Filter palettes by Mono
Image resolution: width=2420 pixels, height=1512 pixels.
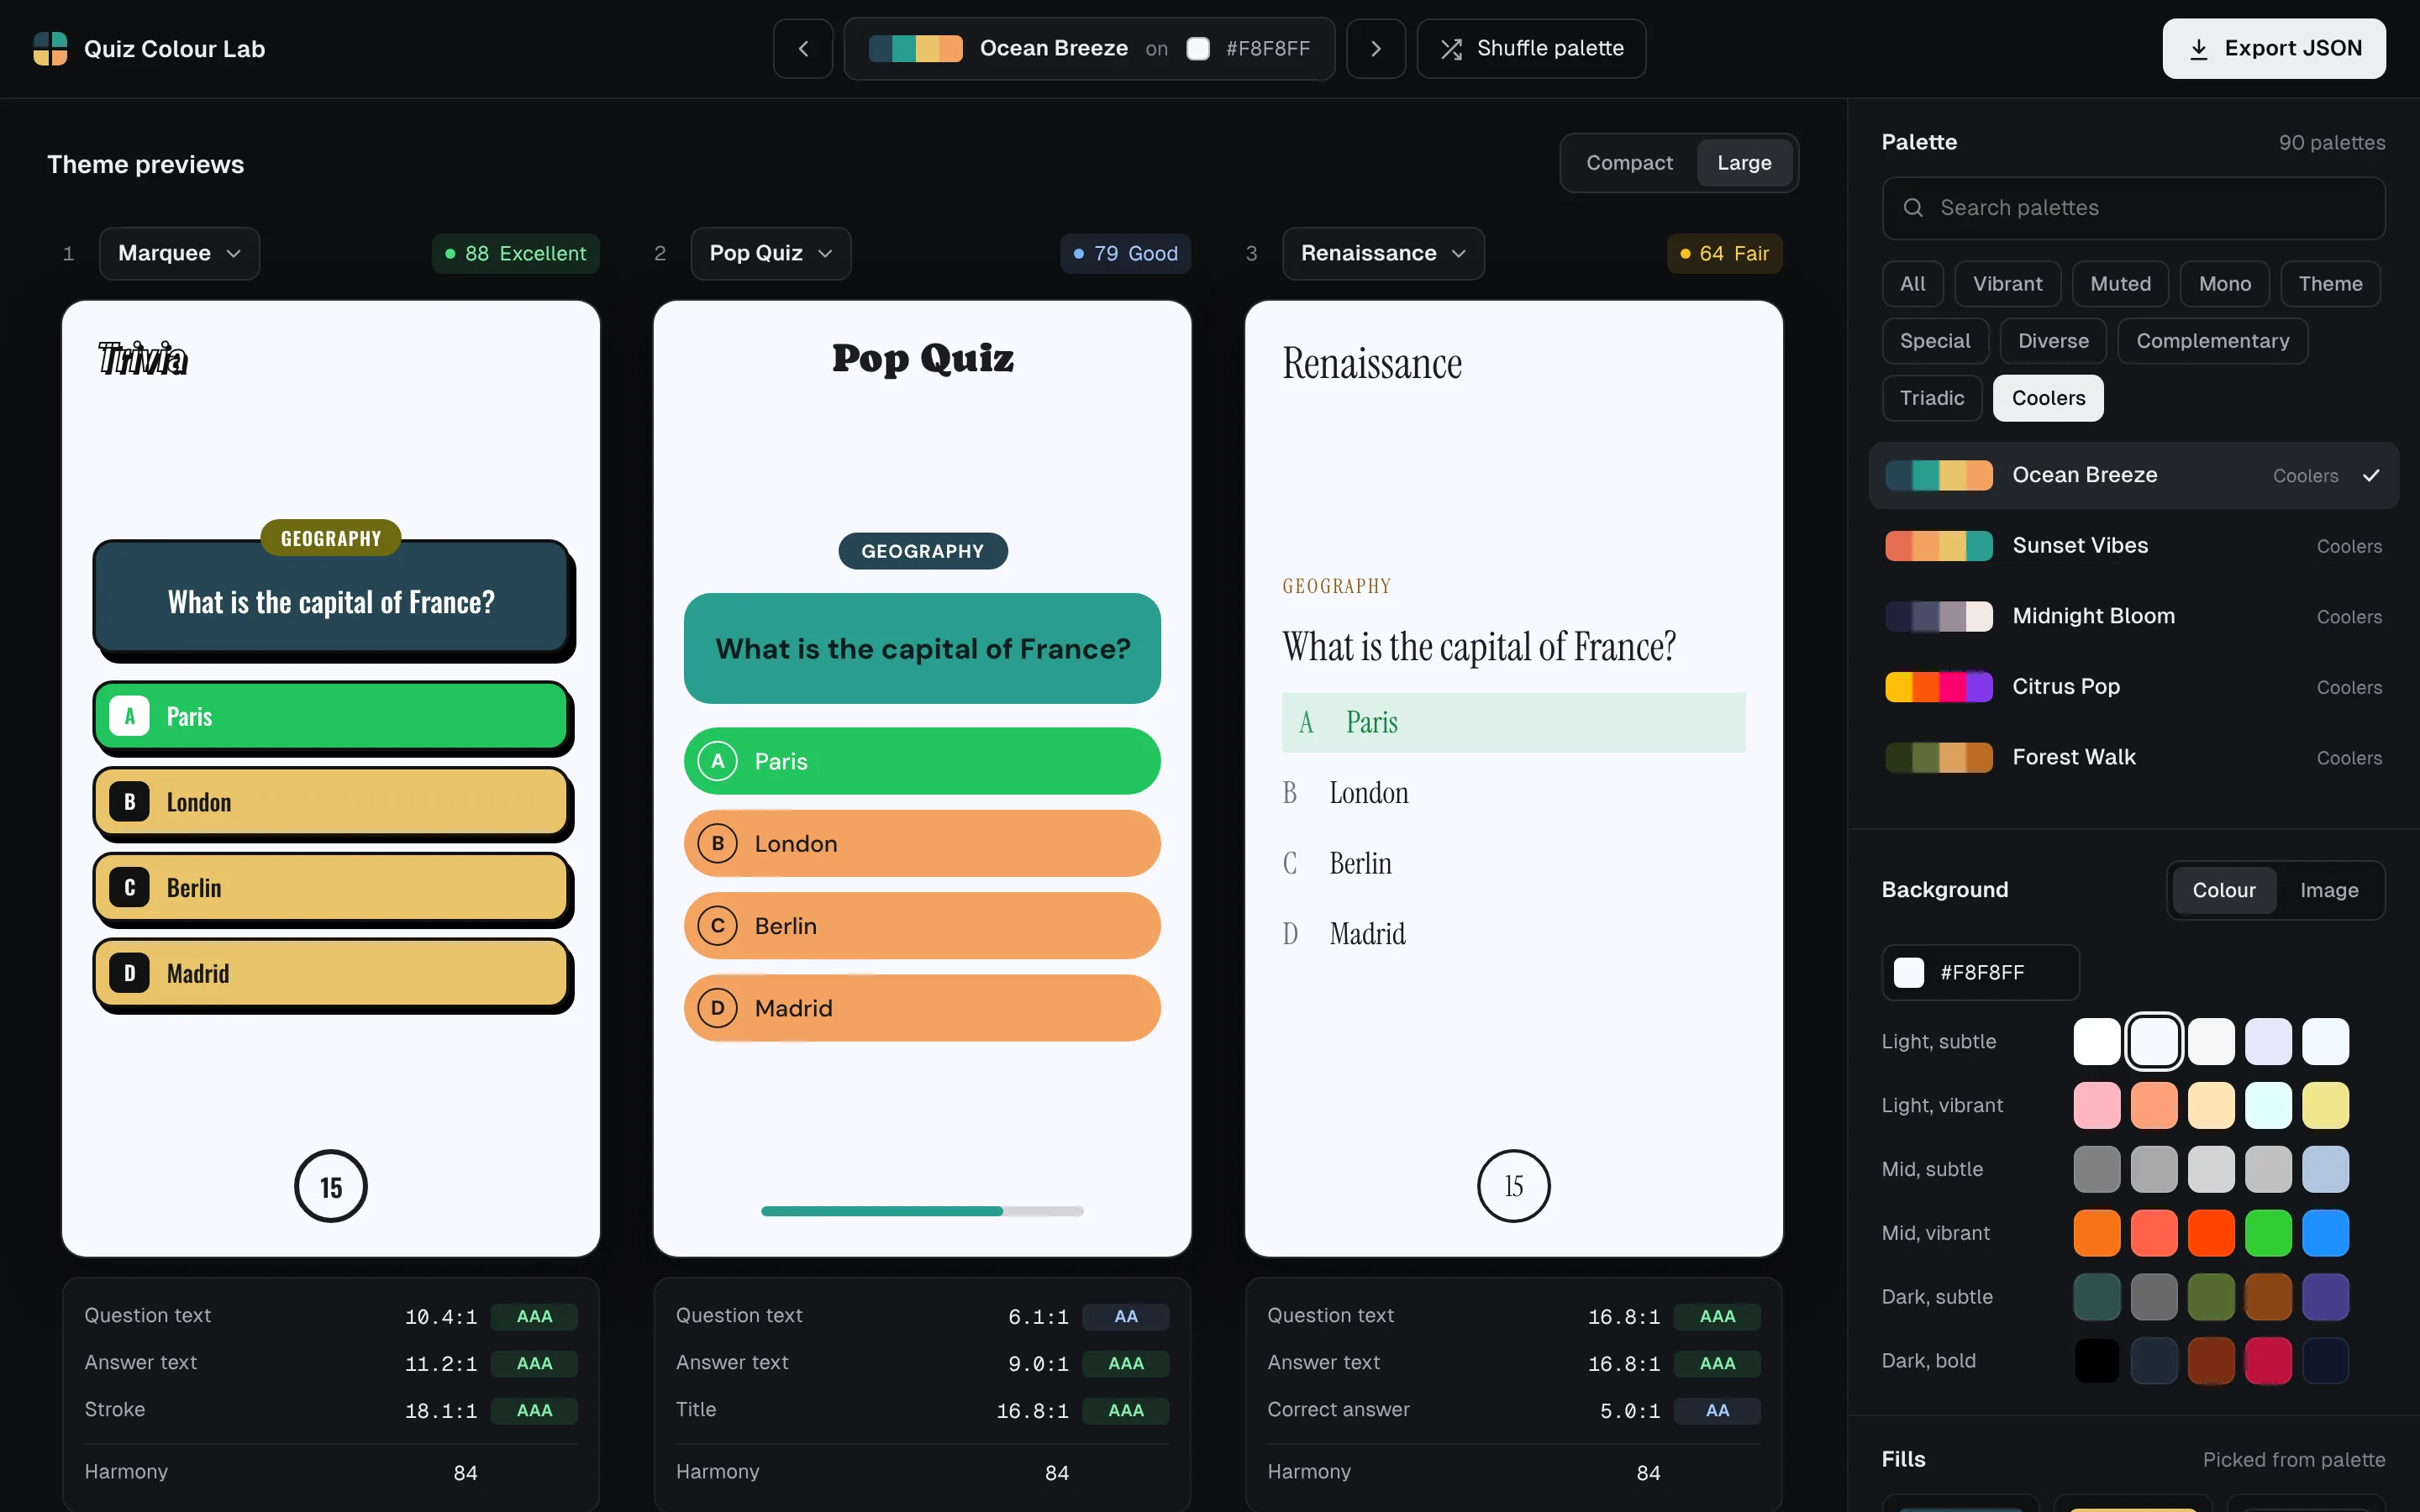(2224, 284)
